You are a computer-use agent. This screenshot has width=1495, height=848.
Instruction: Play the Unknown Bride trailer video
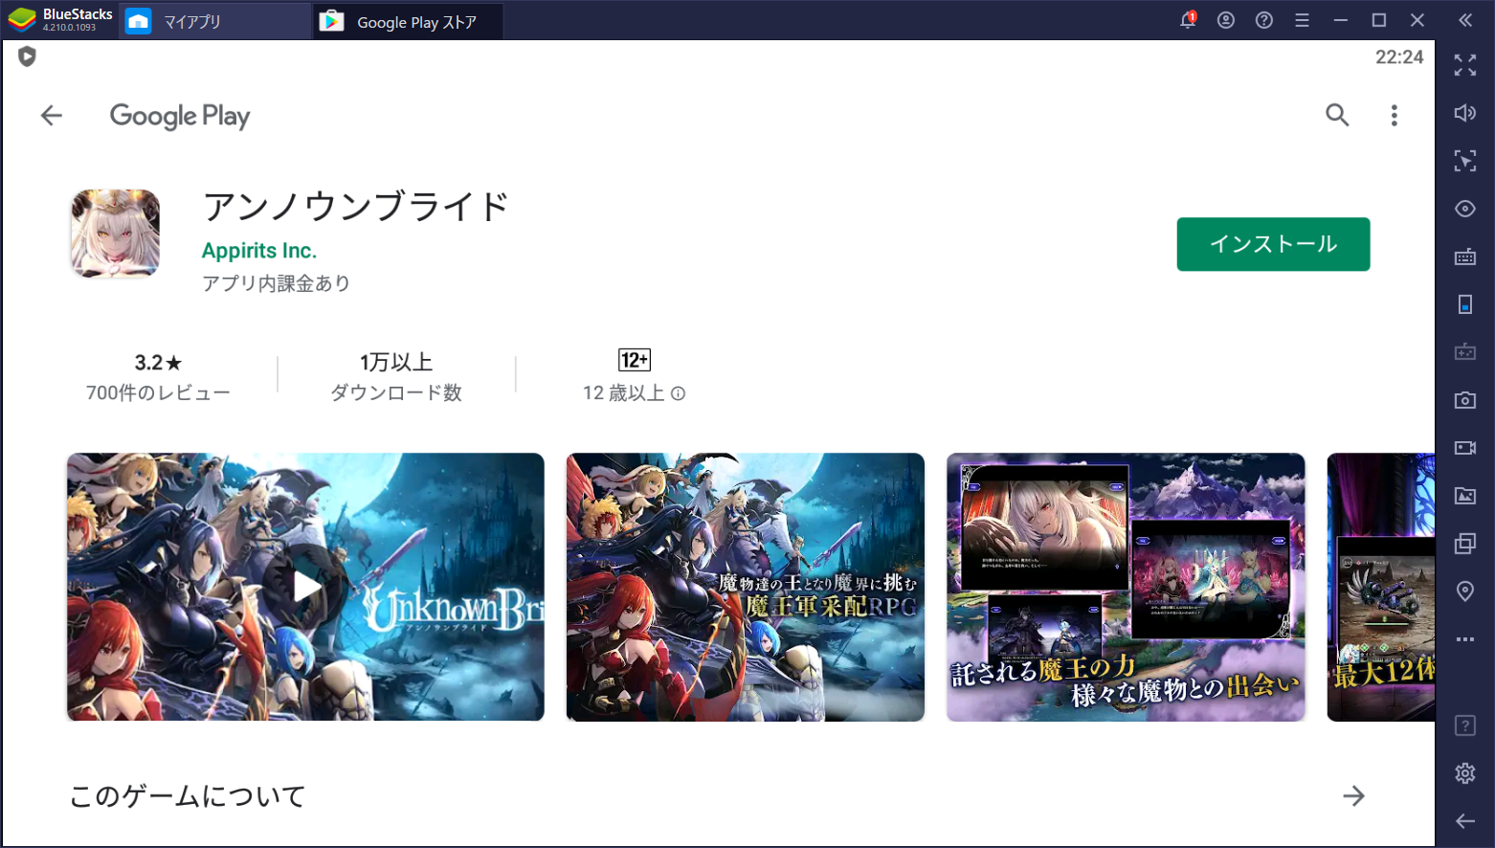pos(305,587)
